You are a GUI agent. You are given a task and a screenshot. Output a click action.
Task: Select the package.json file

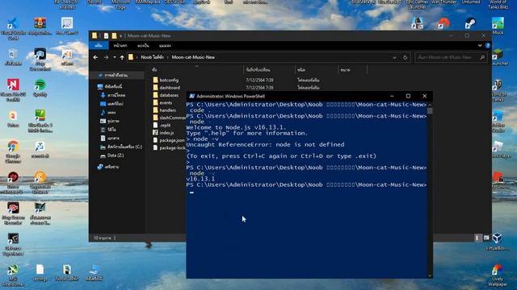point(169,140)
